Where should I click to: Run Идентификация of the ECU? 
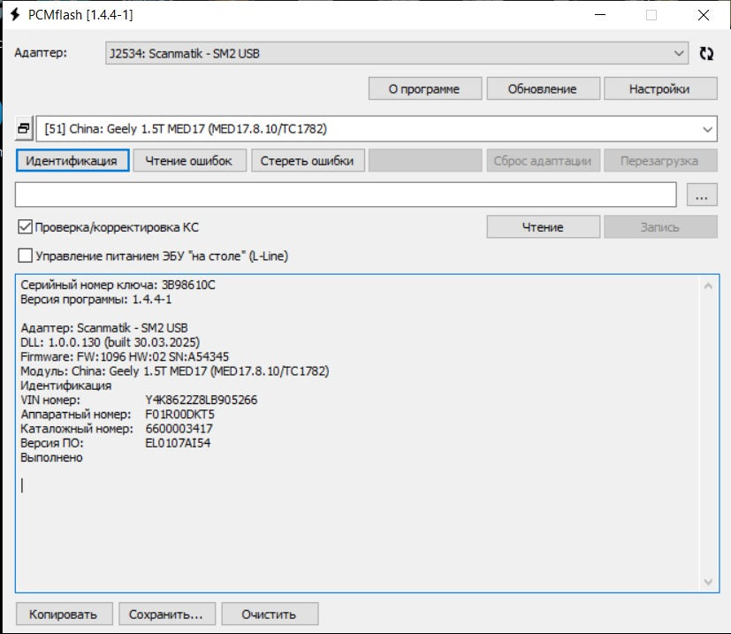(72, 160)
